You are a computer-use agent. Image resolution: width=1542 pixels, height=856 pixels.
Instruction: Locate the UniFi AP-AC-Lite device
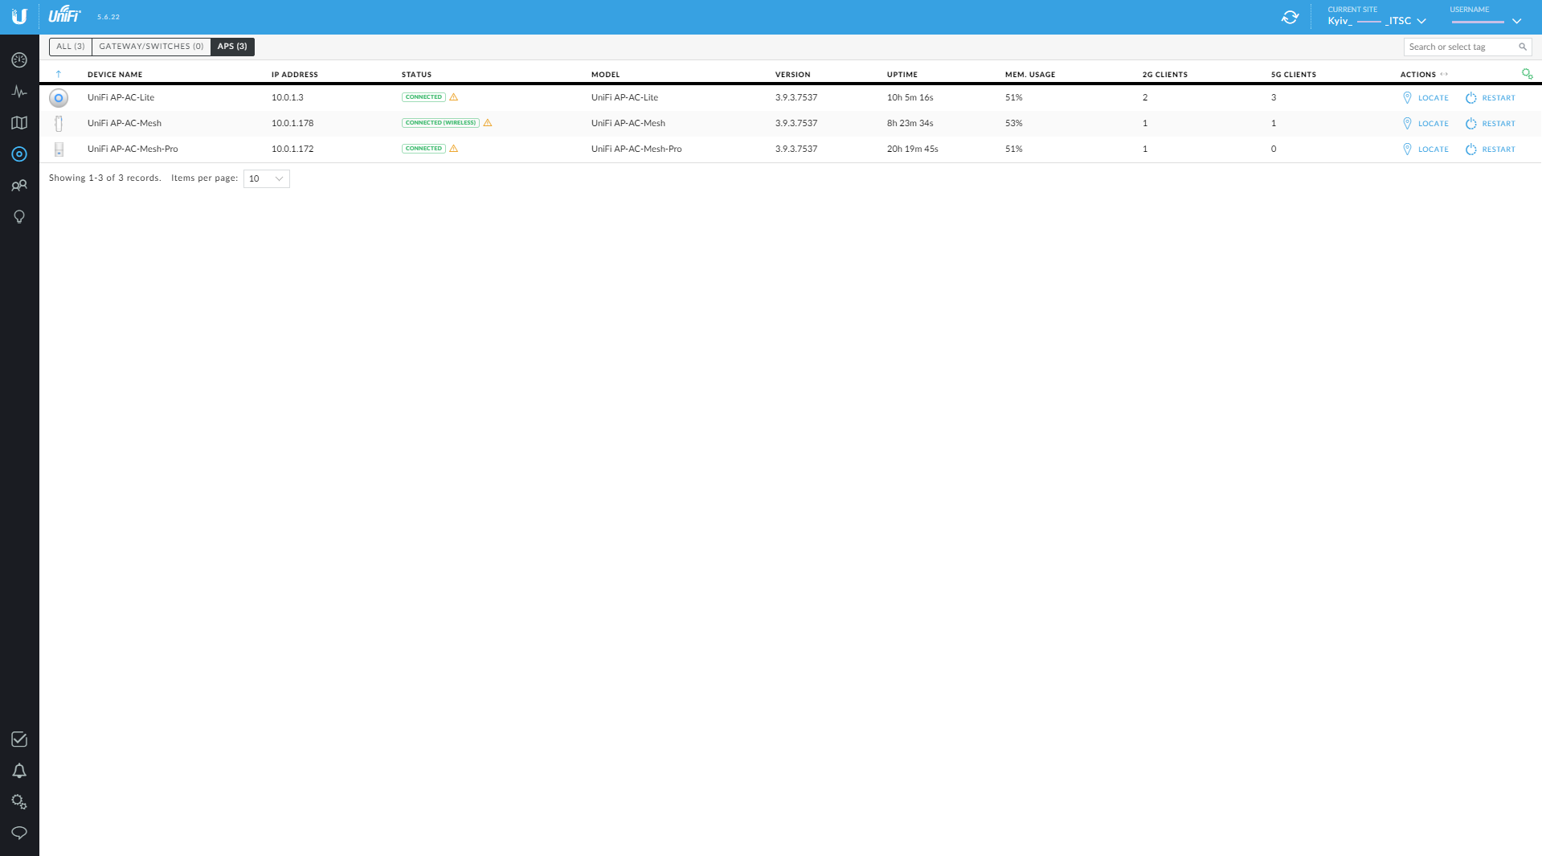click(x=1425, y=98)
